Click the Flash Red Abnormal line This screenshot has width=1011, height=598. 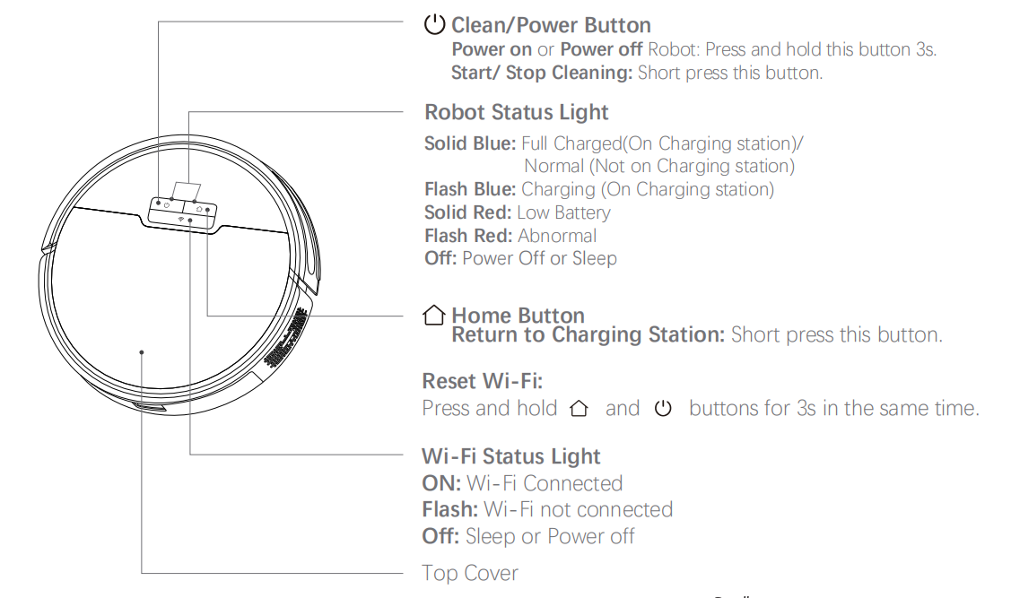pos(510,236)
